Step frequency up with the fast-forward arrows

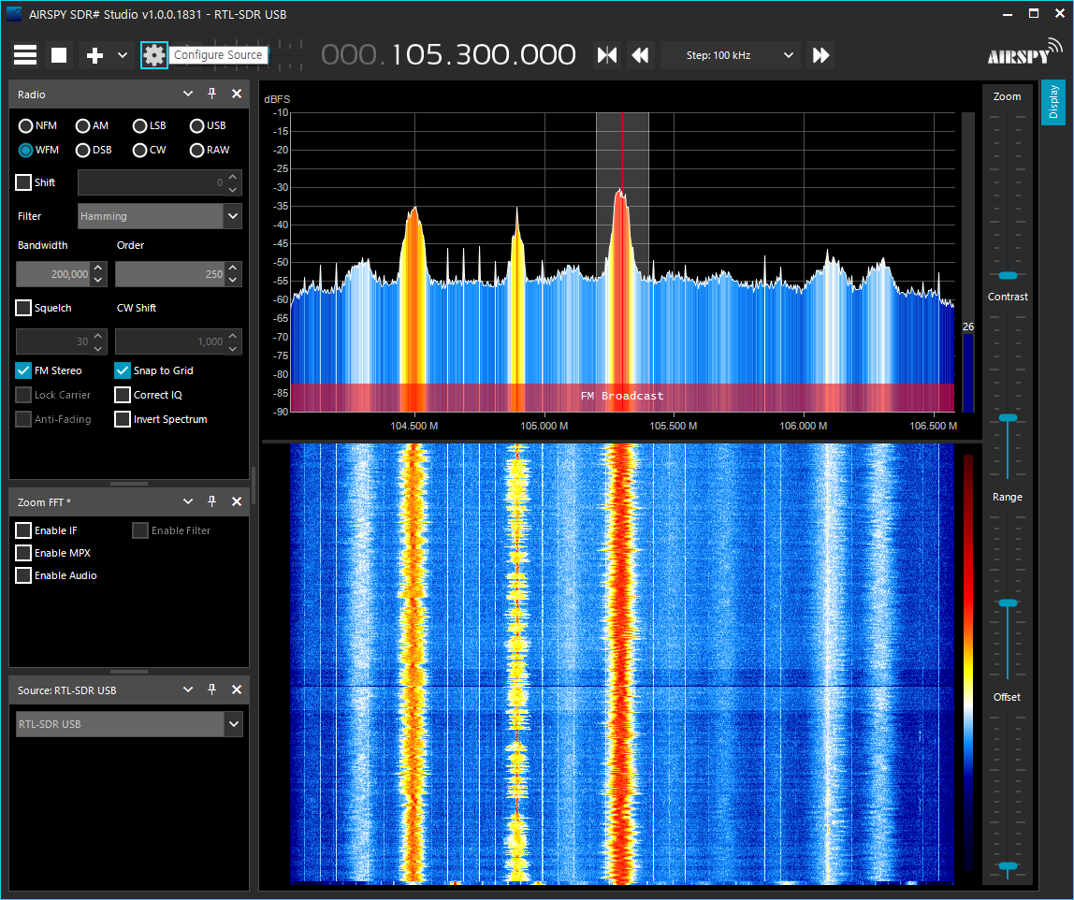coord(820,55)
